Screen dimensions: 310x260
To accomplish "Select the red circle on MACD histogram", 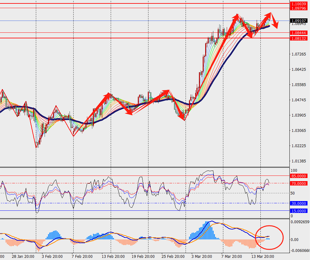I will point(269,237).
